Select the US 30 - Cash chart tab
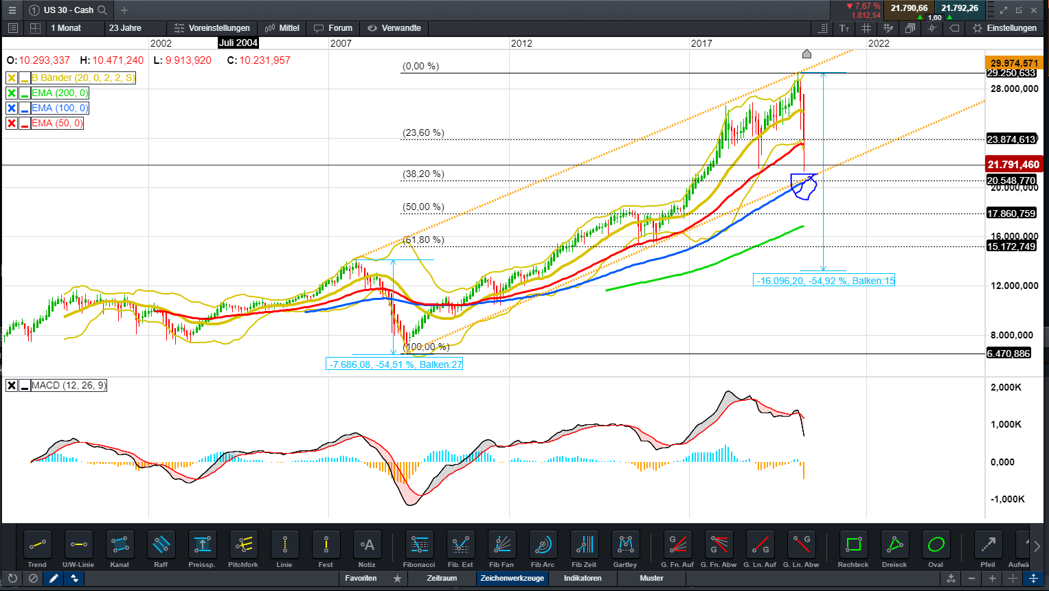 pyautogui.click(x=69, y=10)
